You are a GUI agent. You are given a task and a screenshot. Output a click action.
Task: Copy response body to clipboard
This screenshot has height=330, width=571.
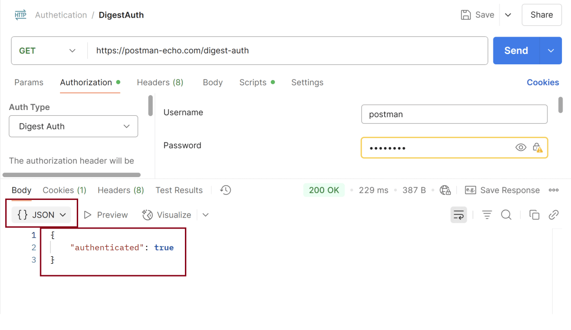click(534, 215)
